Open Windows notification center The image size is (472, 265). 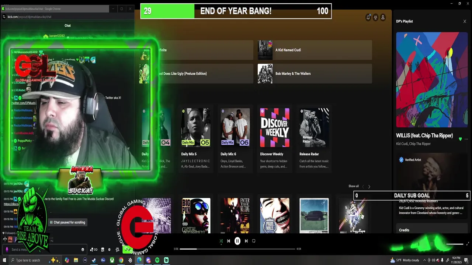[466, 260]
